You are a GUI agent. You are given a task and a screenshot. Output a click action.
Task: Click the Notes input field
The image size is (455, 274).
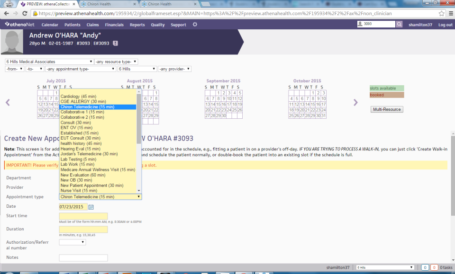[83, 258]
